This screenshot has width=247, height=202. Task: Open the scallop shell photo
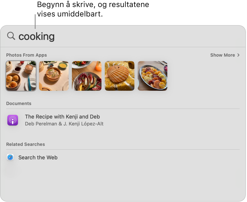pyautogui.click(x=120, y=76)
